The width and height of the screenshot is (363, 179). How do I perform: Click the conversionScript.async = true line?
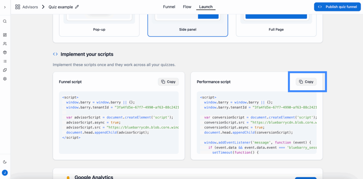(x=234, y=127)
